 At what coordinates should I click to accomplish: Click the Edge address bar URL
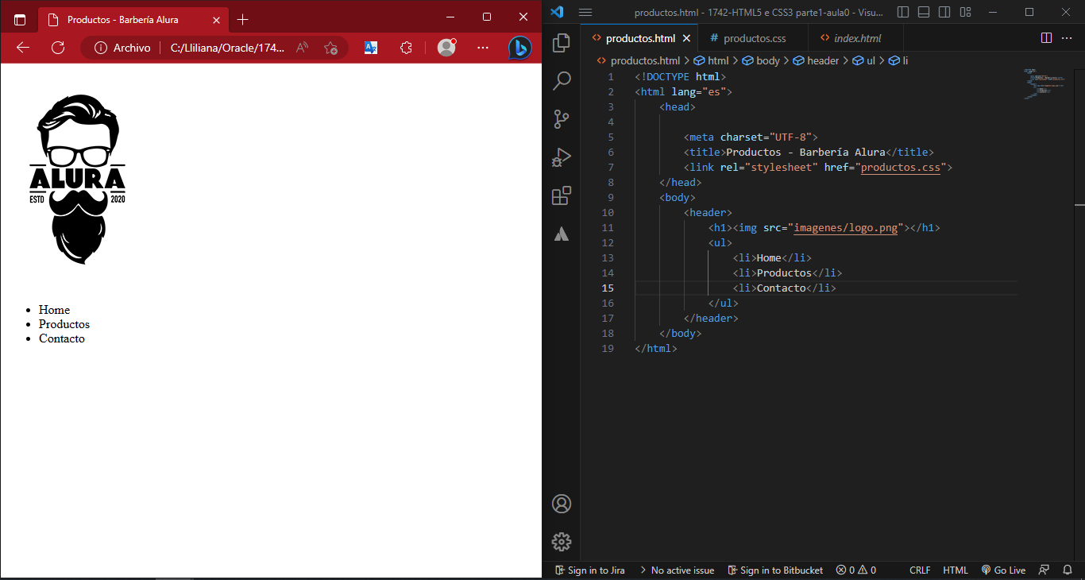point(227,48)
